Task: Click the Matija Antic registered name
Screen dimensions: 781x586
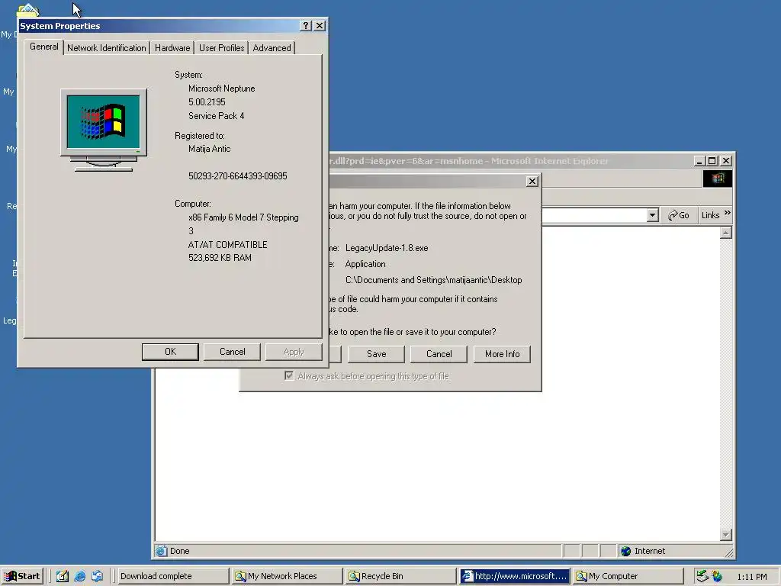Action: 209,149
